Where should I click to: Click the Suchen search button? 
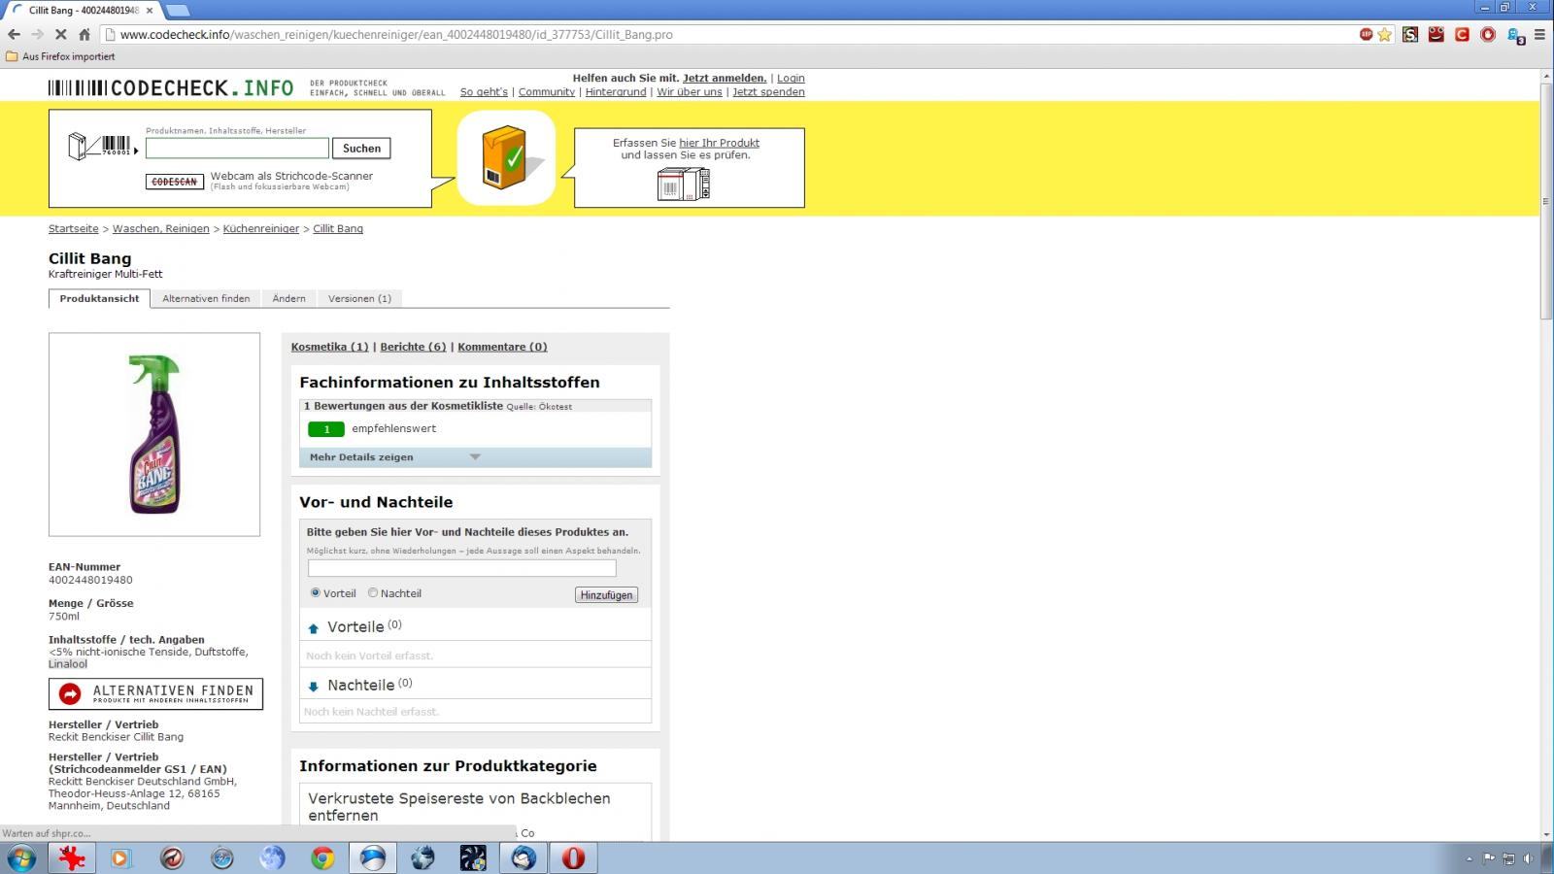point(361,149)
